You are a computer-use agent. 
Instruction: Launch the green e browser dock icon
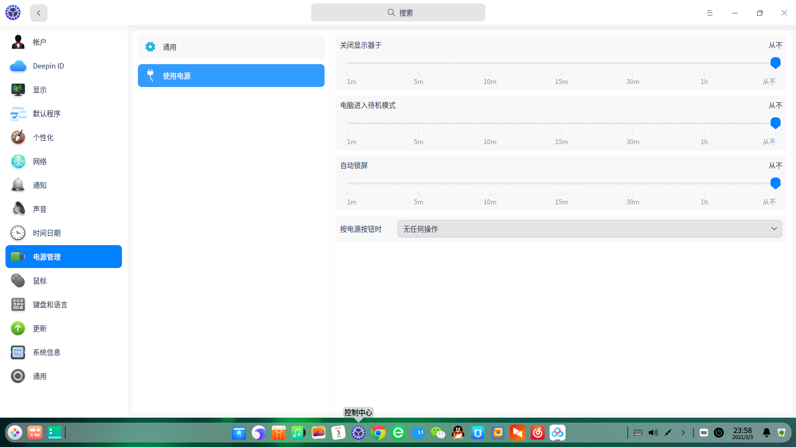pos(398,433)
